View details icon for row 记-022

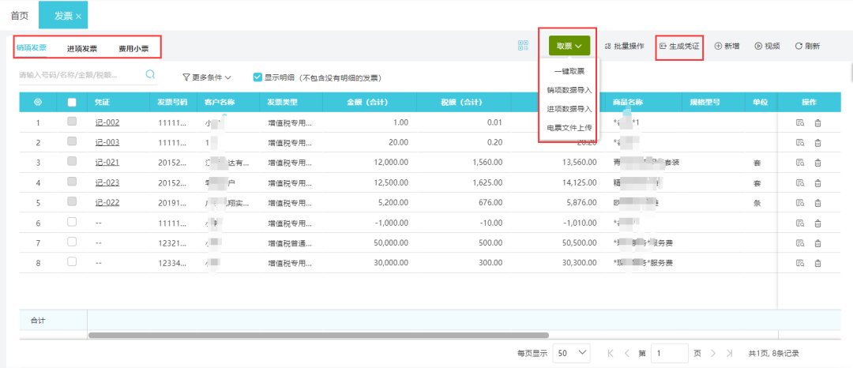point(799,203)
